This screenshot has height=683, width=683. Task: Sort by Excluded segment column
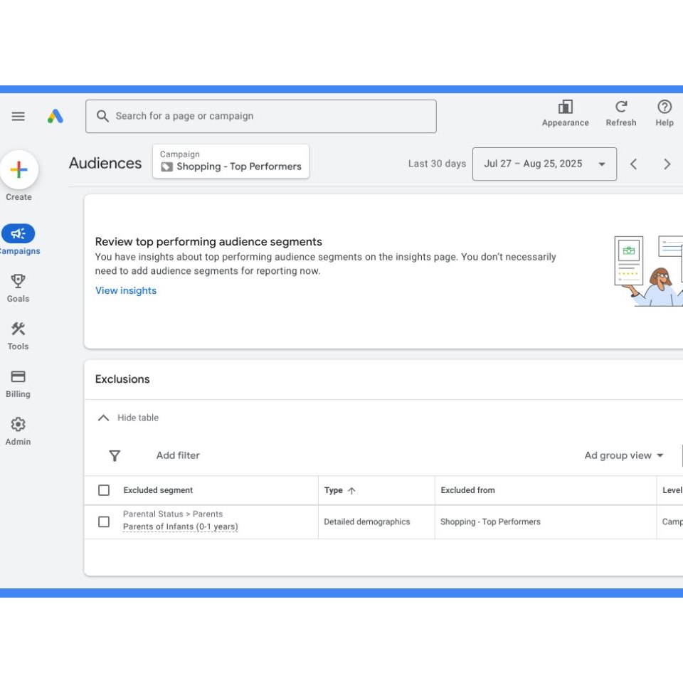coord(158,490)
